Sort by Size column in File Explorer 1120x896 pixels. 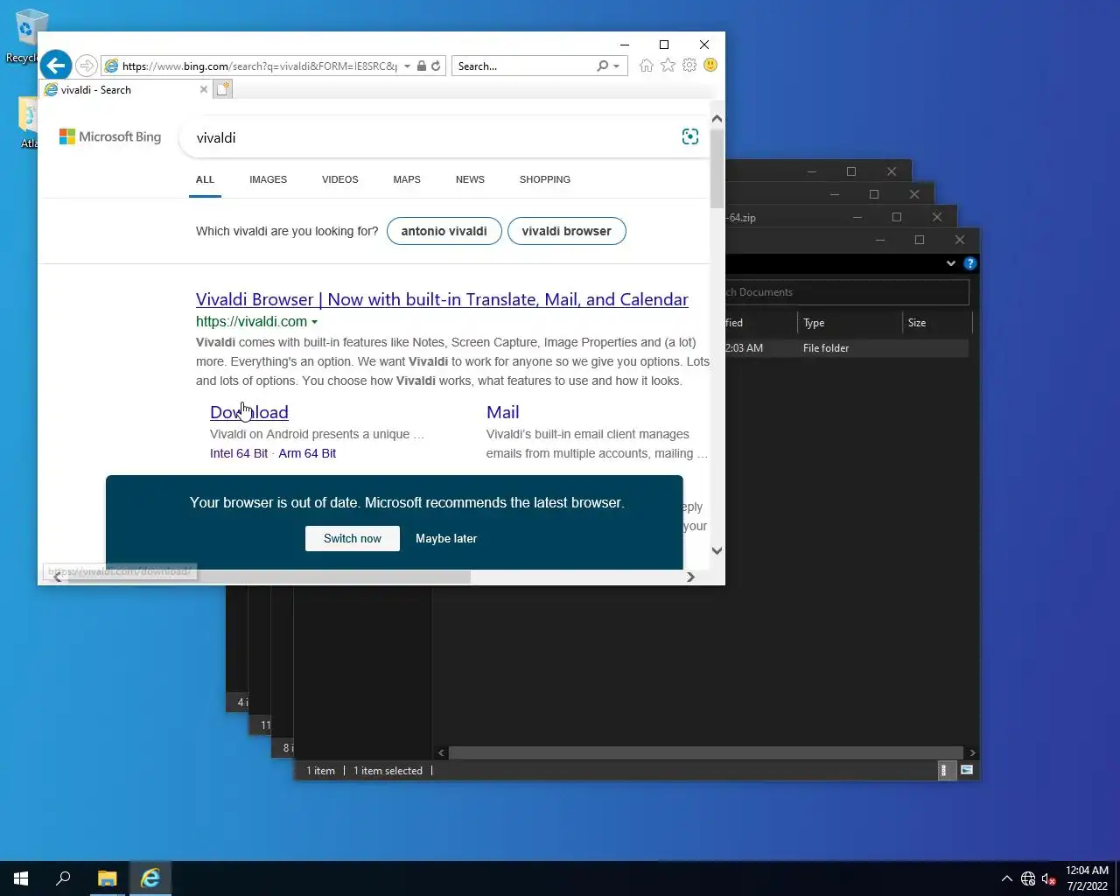pyautogui.click(x=936, y=323)
